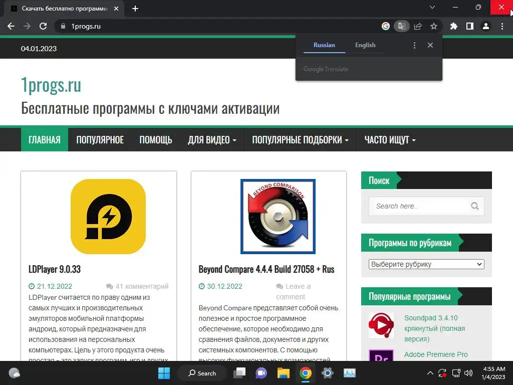The image size is (513, 385).
Task: Expand the ДЛЯ ВИДЕО dropdown menu
Action: point(212,140)
